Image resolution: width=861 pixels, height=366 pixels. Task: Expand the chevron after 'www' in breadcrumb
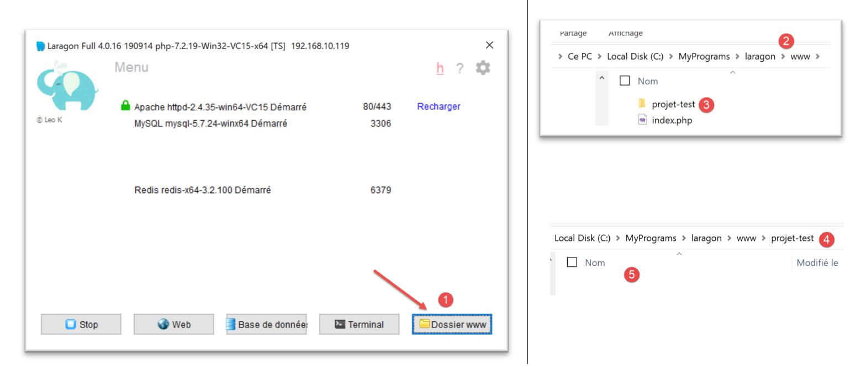pyautogui.click(x=818, y=57)
